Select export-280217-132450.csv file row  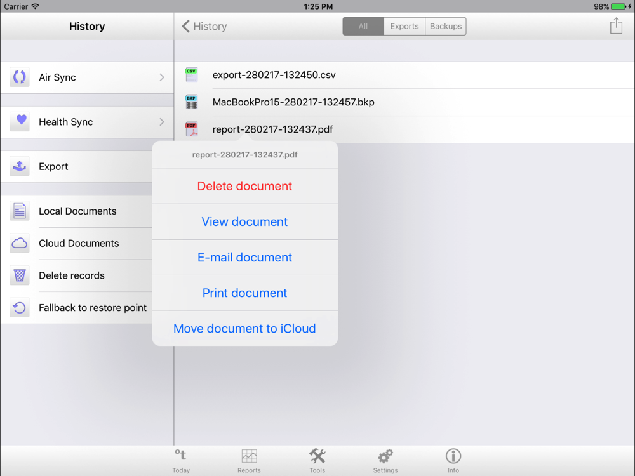click(x=404, y=75)
